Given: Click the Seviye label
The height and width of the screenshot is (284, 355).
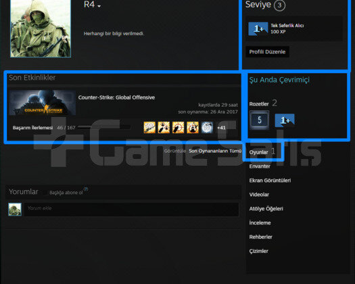Looking at the screenshot, I should 258,5.
